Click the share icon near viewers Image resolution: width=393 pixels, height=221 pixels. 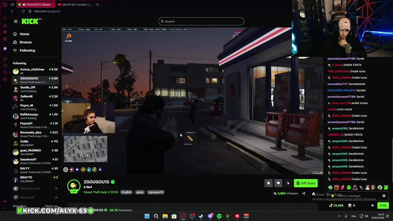click(304, 193)
